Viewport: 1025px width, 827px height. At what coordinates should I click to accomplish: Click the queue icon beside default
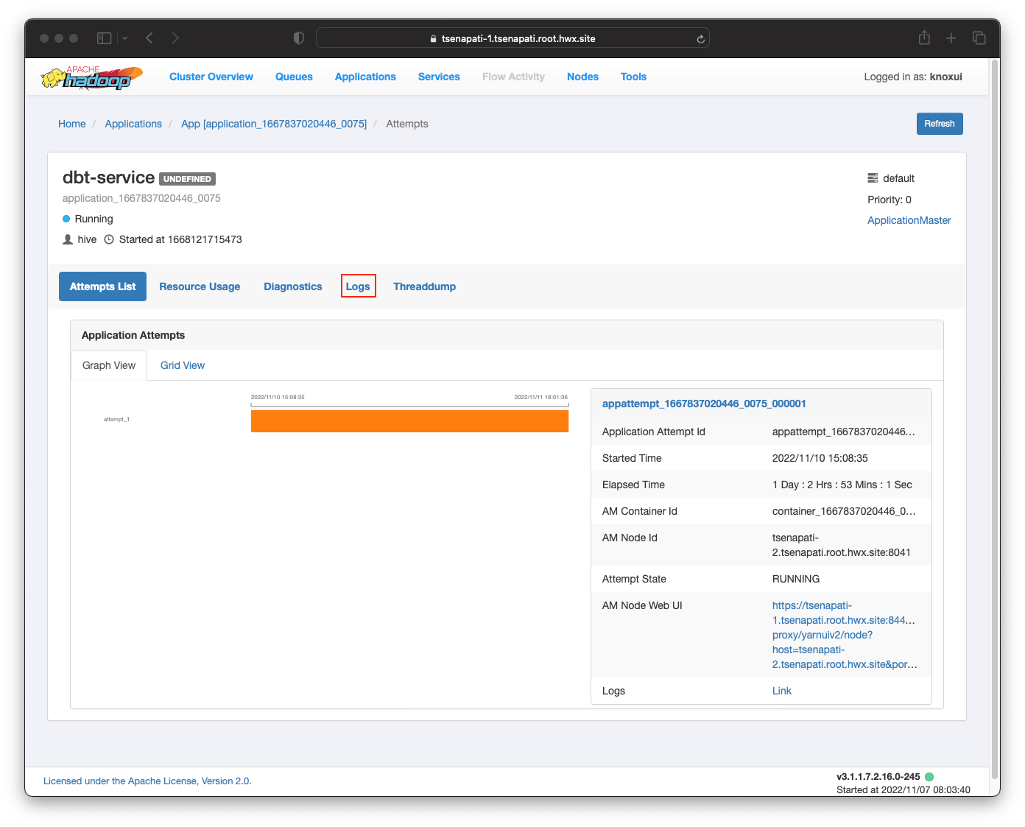pos(873,177)
